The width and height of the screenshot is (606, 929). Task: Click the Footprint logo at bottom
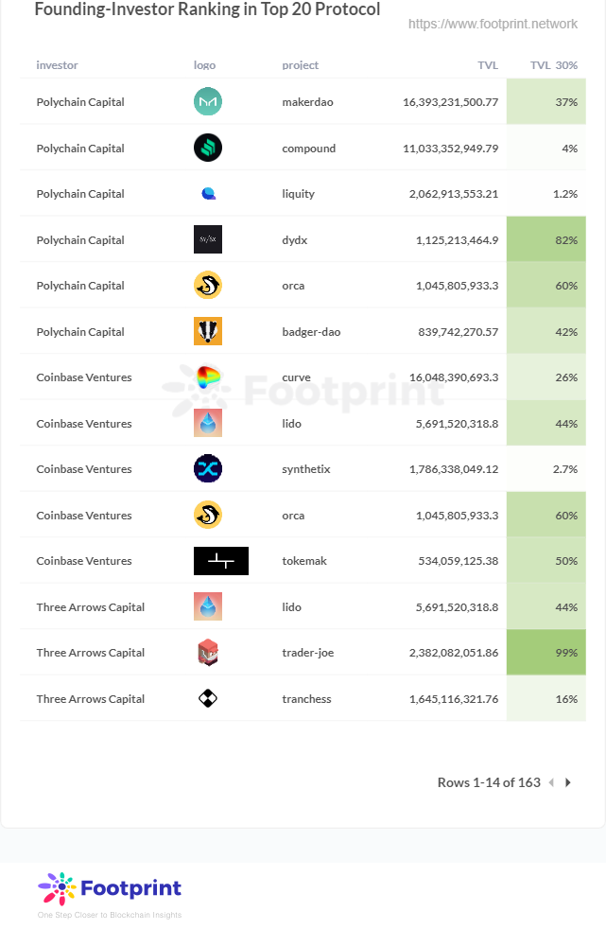point(110,889)
